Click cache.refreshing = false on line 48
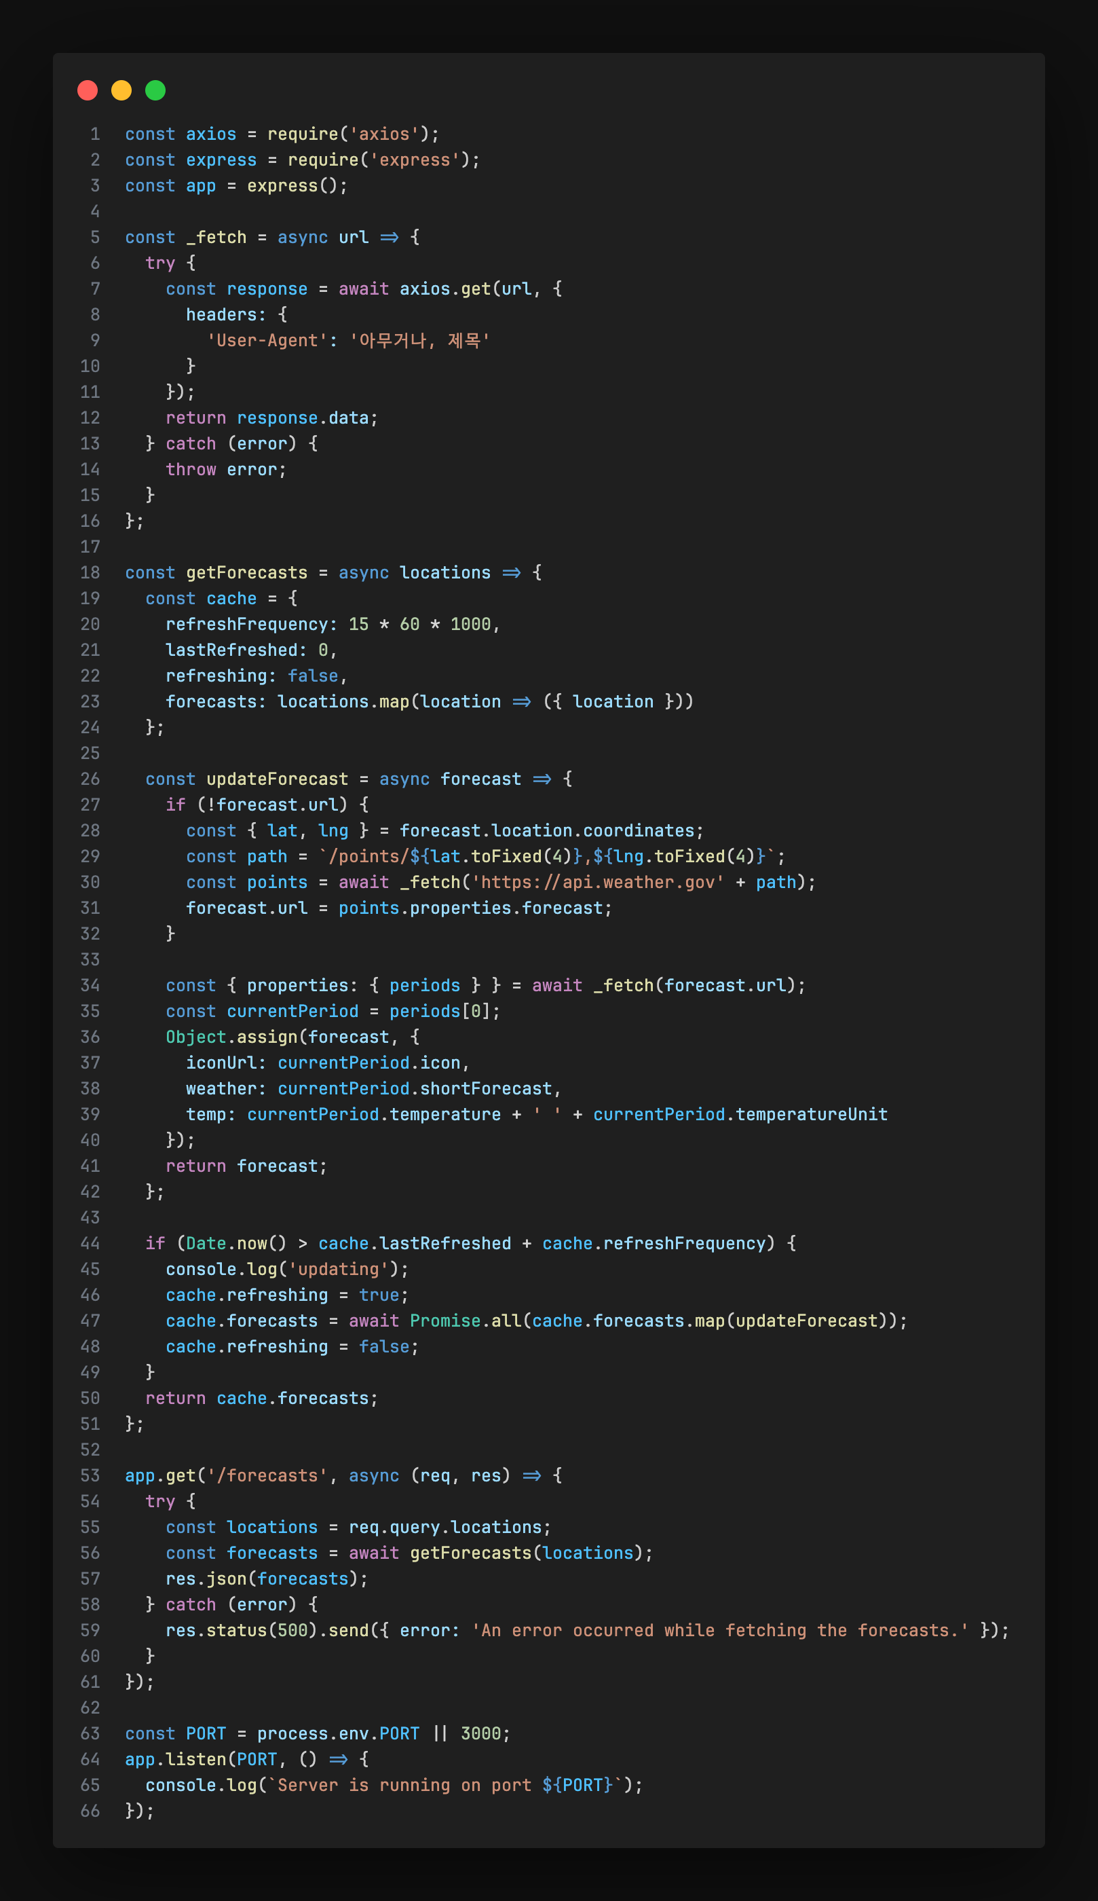Screen dimensions: 1098x1901 coord(287,1346)
